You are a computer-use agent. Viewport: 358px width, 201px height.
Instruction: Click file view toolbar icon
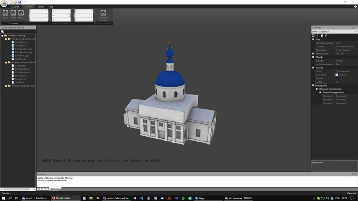coord(2,31)
